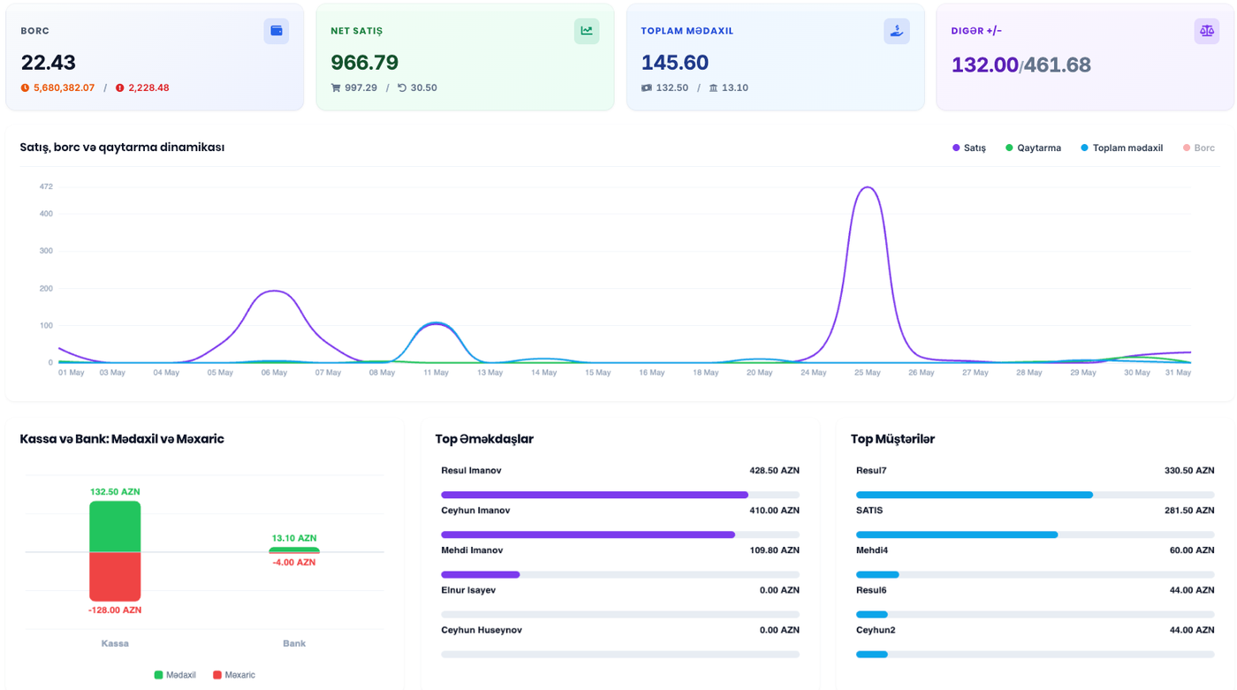The image size is (1237, 690).
Task: Select the employee name Elnur Isayev
Action: pyautogui.click(x=468, y=590)
